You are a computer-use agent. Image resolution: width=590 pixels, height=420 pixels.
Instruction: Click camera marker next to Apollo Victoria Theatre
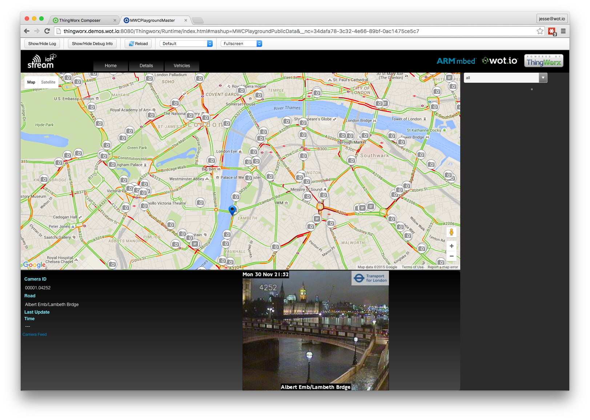click(144, 206)
